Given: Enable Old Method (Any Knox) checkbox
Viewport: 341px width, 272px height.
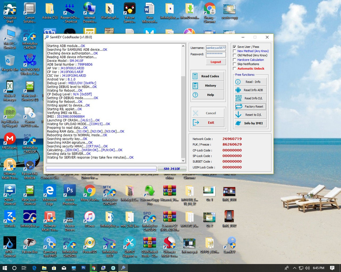Looking at the screenshot, I should (235, 55).
